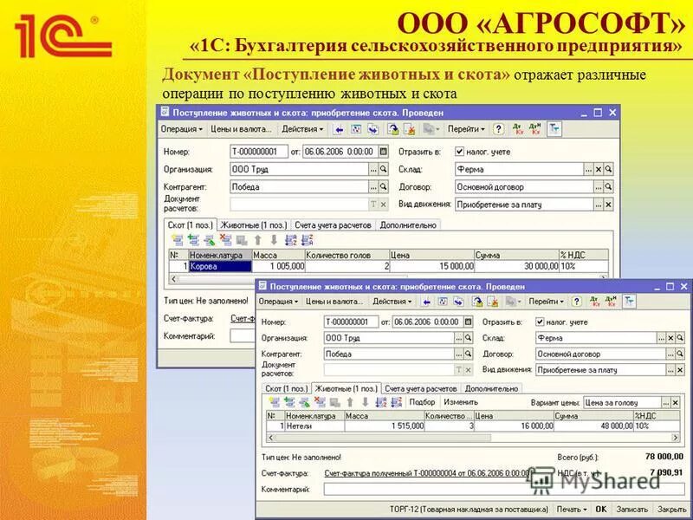Screen dimensions: 693x520
Task: Open the Операция dropdown menu in the front window
Action: [277, 302]
